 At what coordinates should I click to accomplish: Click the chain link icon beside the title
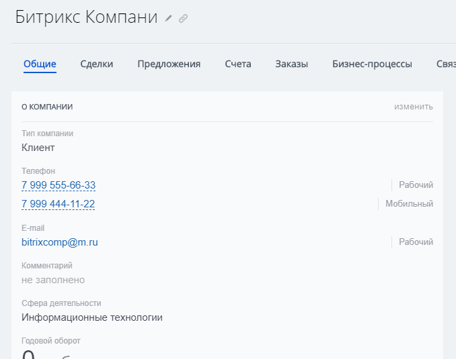pyautogui.click(x=183, y=19)
